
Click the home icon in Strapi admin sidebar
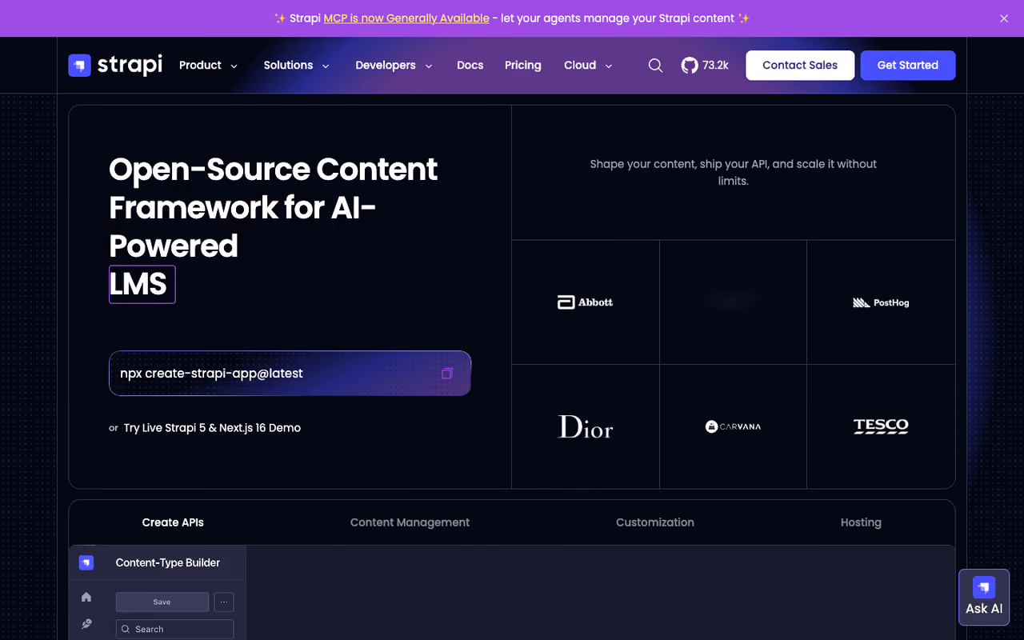pyautogui.click(x=86, y=597)
